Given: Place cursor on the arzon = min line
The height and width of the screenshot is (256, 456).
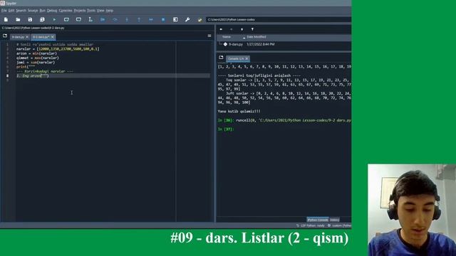Looking at the screenshot, I should 36,53.
